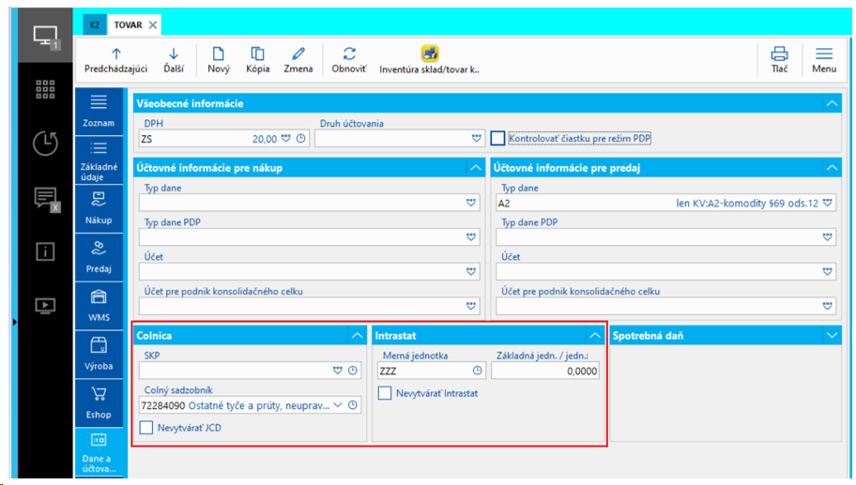Screen dimensions: 856x485
Task: Open the DPH dropdown arrow
Action: point(286,139)
